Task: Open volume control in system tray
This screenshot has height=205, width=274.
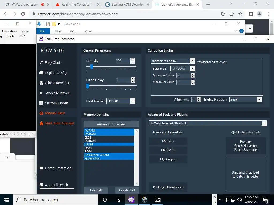Action: [x=239, y=200]
